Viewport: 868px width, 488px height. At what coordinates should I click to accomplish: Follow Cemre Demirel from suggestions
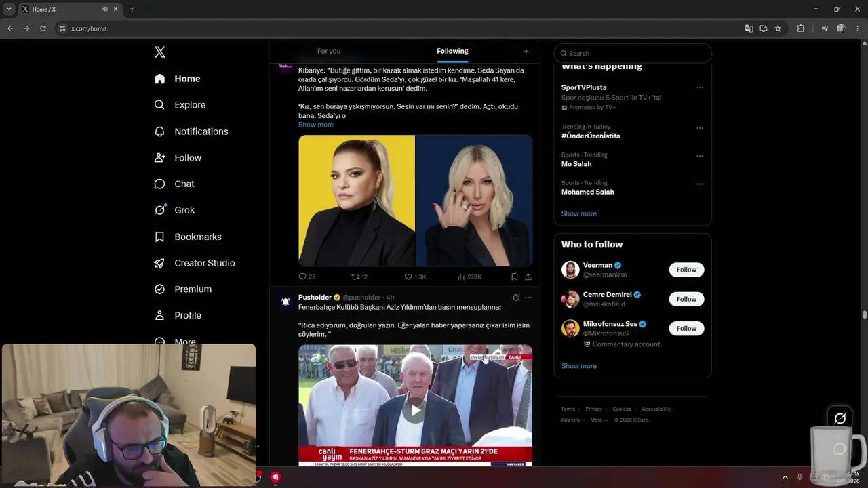686,299
